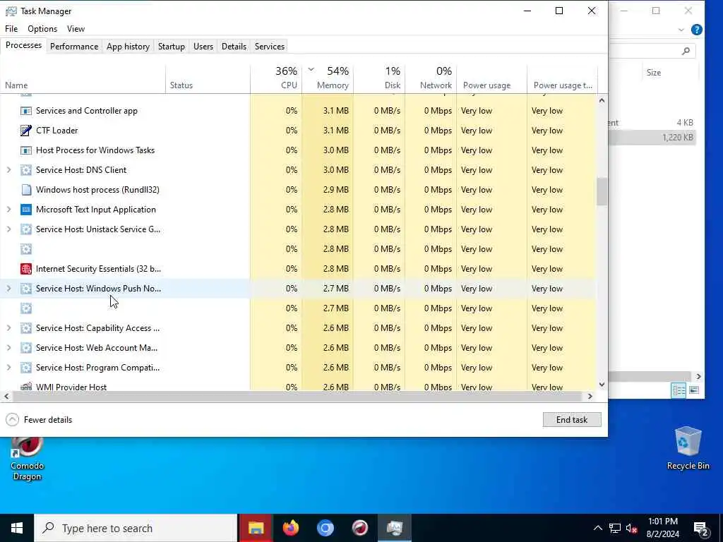Open File Explorer from the taskbar
The width and height of the screenshot is (723, 542).
coord(256,528)
